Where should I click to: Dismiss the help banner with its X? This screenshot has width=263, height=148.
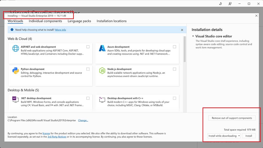click(x=182, y=30)
